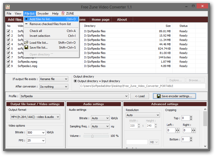This screenshot has width=215, height=156.
Task: Decrease the crop Bottom value with down arrow
Action: 191,140
